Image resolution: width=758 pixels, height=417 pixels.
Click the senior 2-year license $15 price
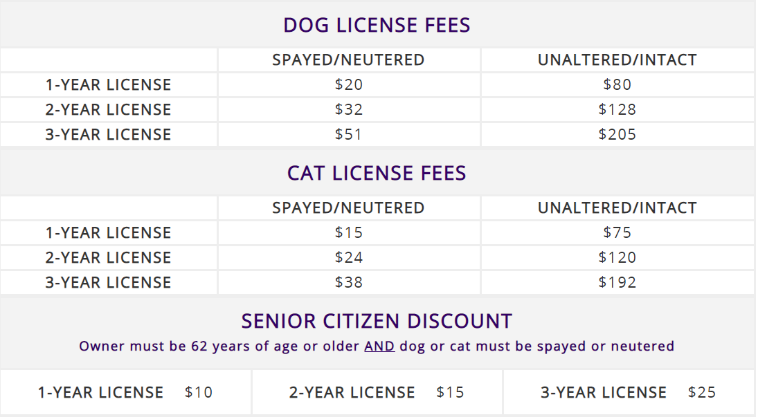click(x=450, y=393)
